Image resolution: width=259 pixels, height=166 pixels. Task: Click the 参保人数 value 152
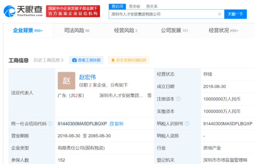[x=61, y=160]
